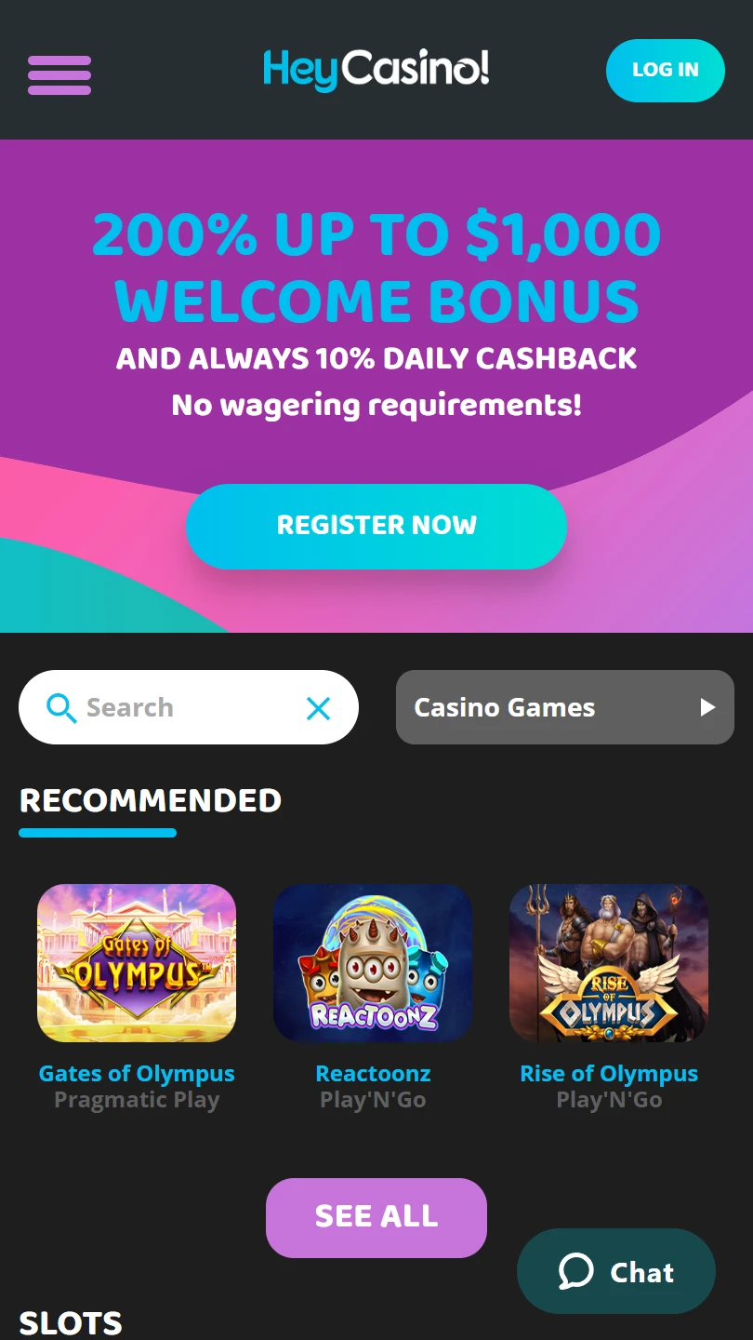
Task: Click the HeyCasino! logo
Action: coord(376,70)
